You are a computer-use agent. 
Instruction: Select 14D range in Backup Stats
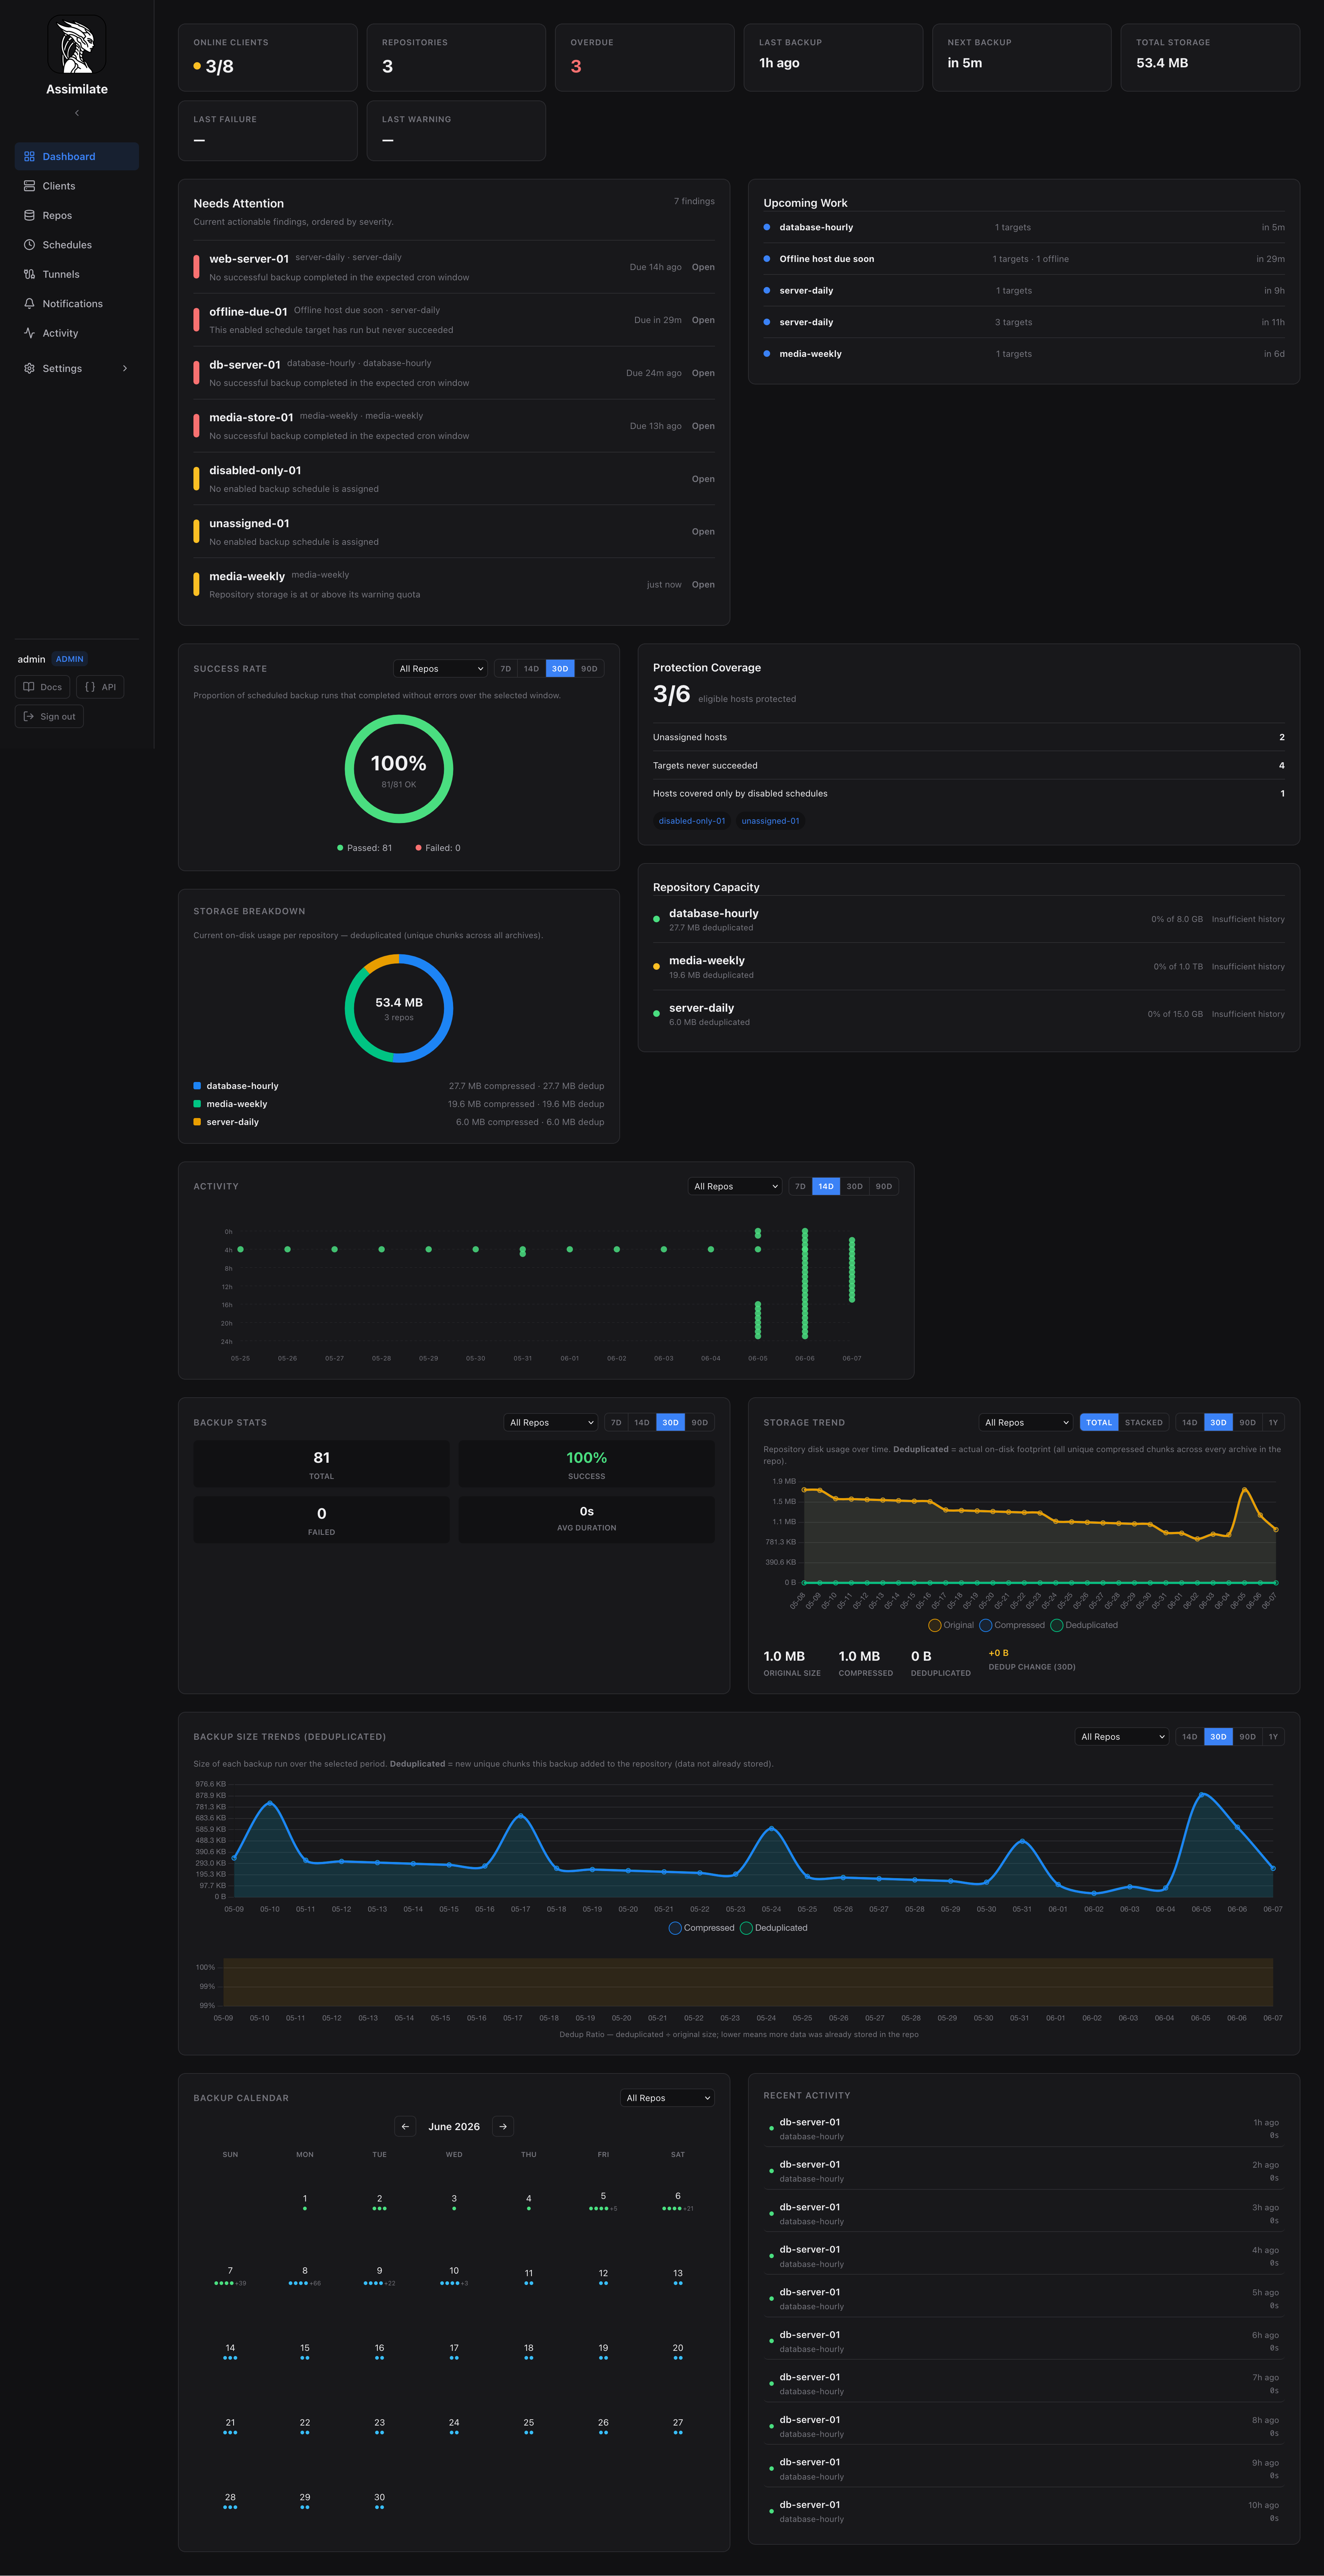tap(642, 1422)
